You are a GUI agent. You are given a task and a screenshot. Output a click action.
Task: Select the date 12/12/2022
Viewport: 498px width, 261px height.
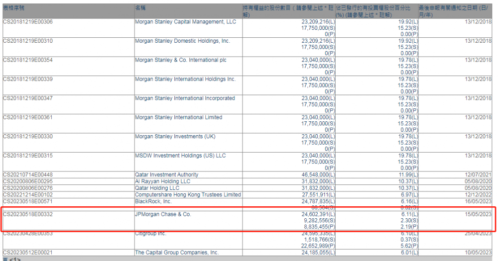point(478,195)
